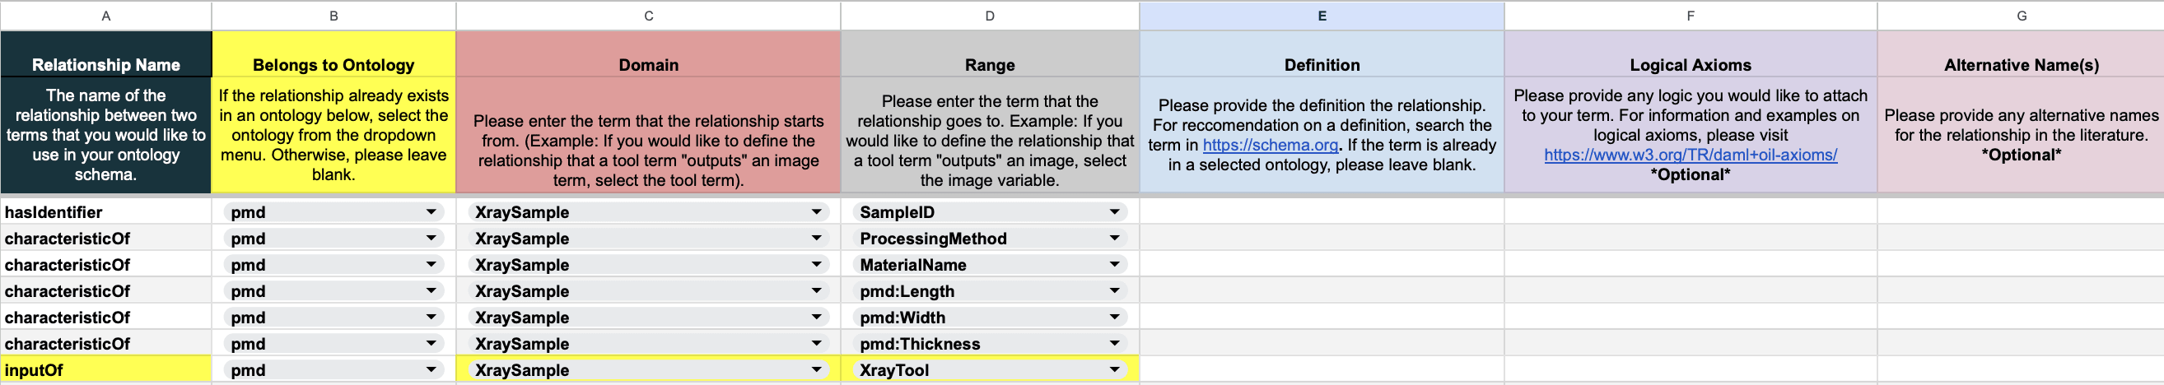
Task: Open XraySample domain dropdown in hasIdentifier row
Action: click(816, 212)
